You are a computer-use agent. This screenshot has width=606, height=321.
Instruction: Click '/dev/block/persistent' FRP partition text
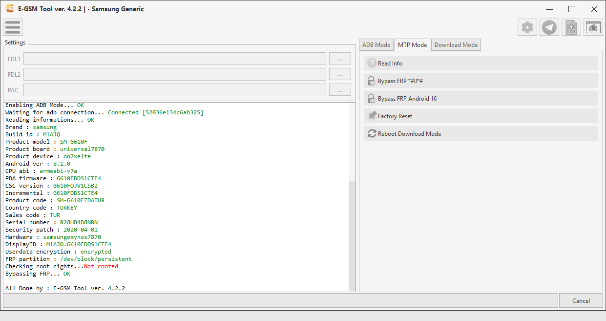pyautogui.click(x=96, y=259)
